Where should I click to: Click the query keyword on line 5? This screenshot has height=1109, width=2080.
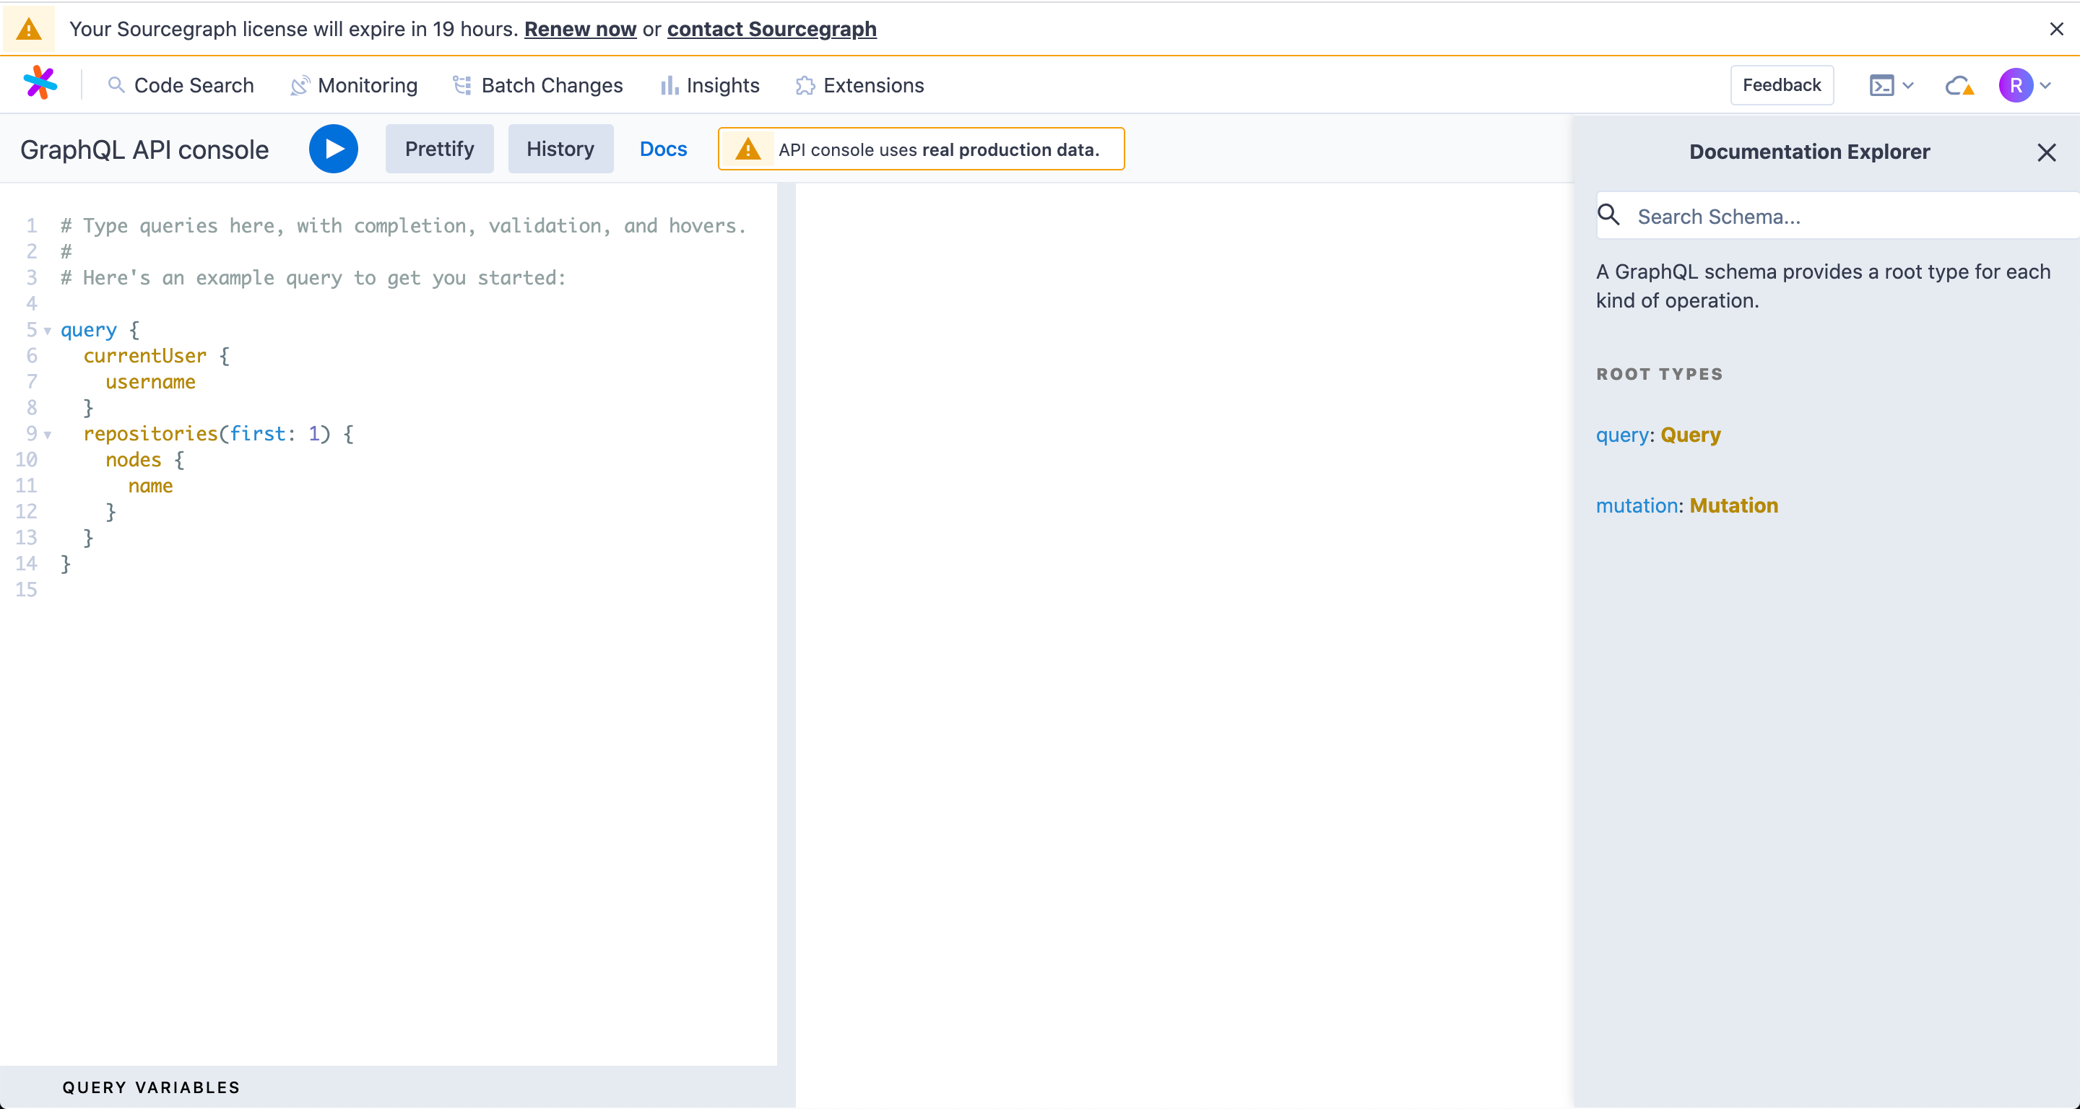pyautogui.click(x=89, y=330)
